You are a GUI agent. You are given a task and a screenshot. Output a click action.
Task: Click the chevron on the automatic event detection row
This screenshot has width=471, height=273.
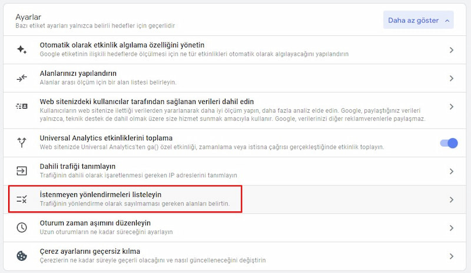point(452,50)
